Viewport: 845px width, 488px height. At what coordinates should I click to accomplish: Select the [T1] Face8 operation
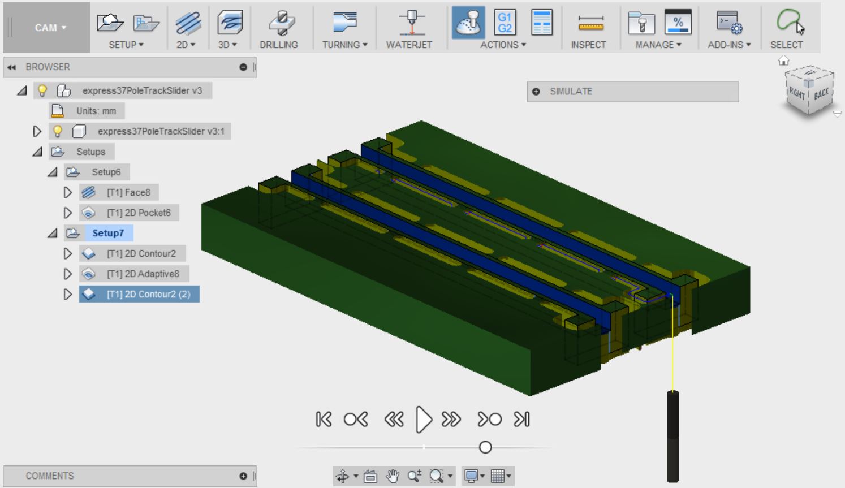click(x=119, y=192)
